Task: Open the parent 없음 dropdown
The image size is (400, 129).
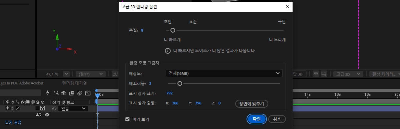Action: [x=73, y=109]
